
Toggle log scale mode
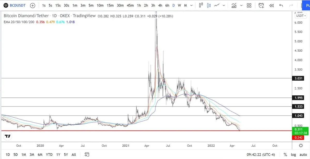click(293, 155)
